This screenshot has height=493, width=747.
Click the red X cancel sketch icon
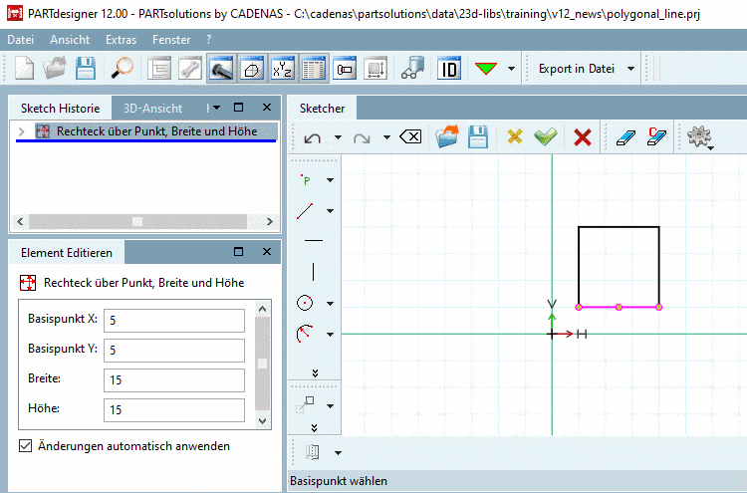pos(583,137)
